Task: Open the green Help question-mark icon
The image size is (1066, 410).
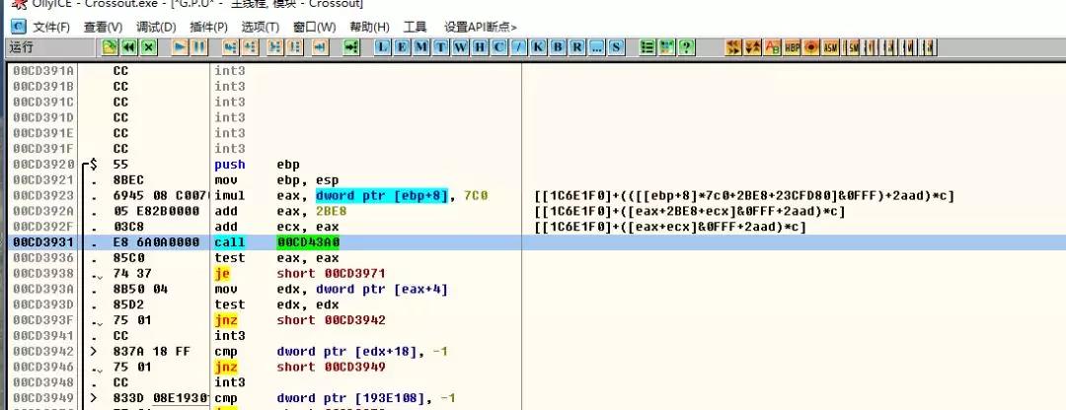Action: click(685, 47)
